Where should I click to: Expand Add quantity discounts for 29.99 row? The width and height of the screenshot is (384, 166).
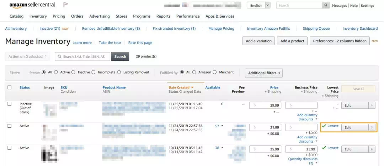[307, 117]
